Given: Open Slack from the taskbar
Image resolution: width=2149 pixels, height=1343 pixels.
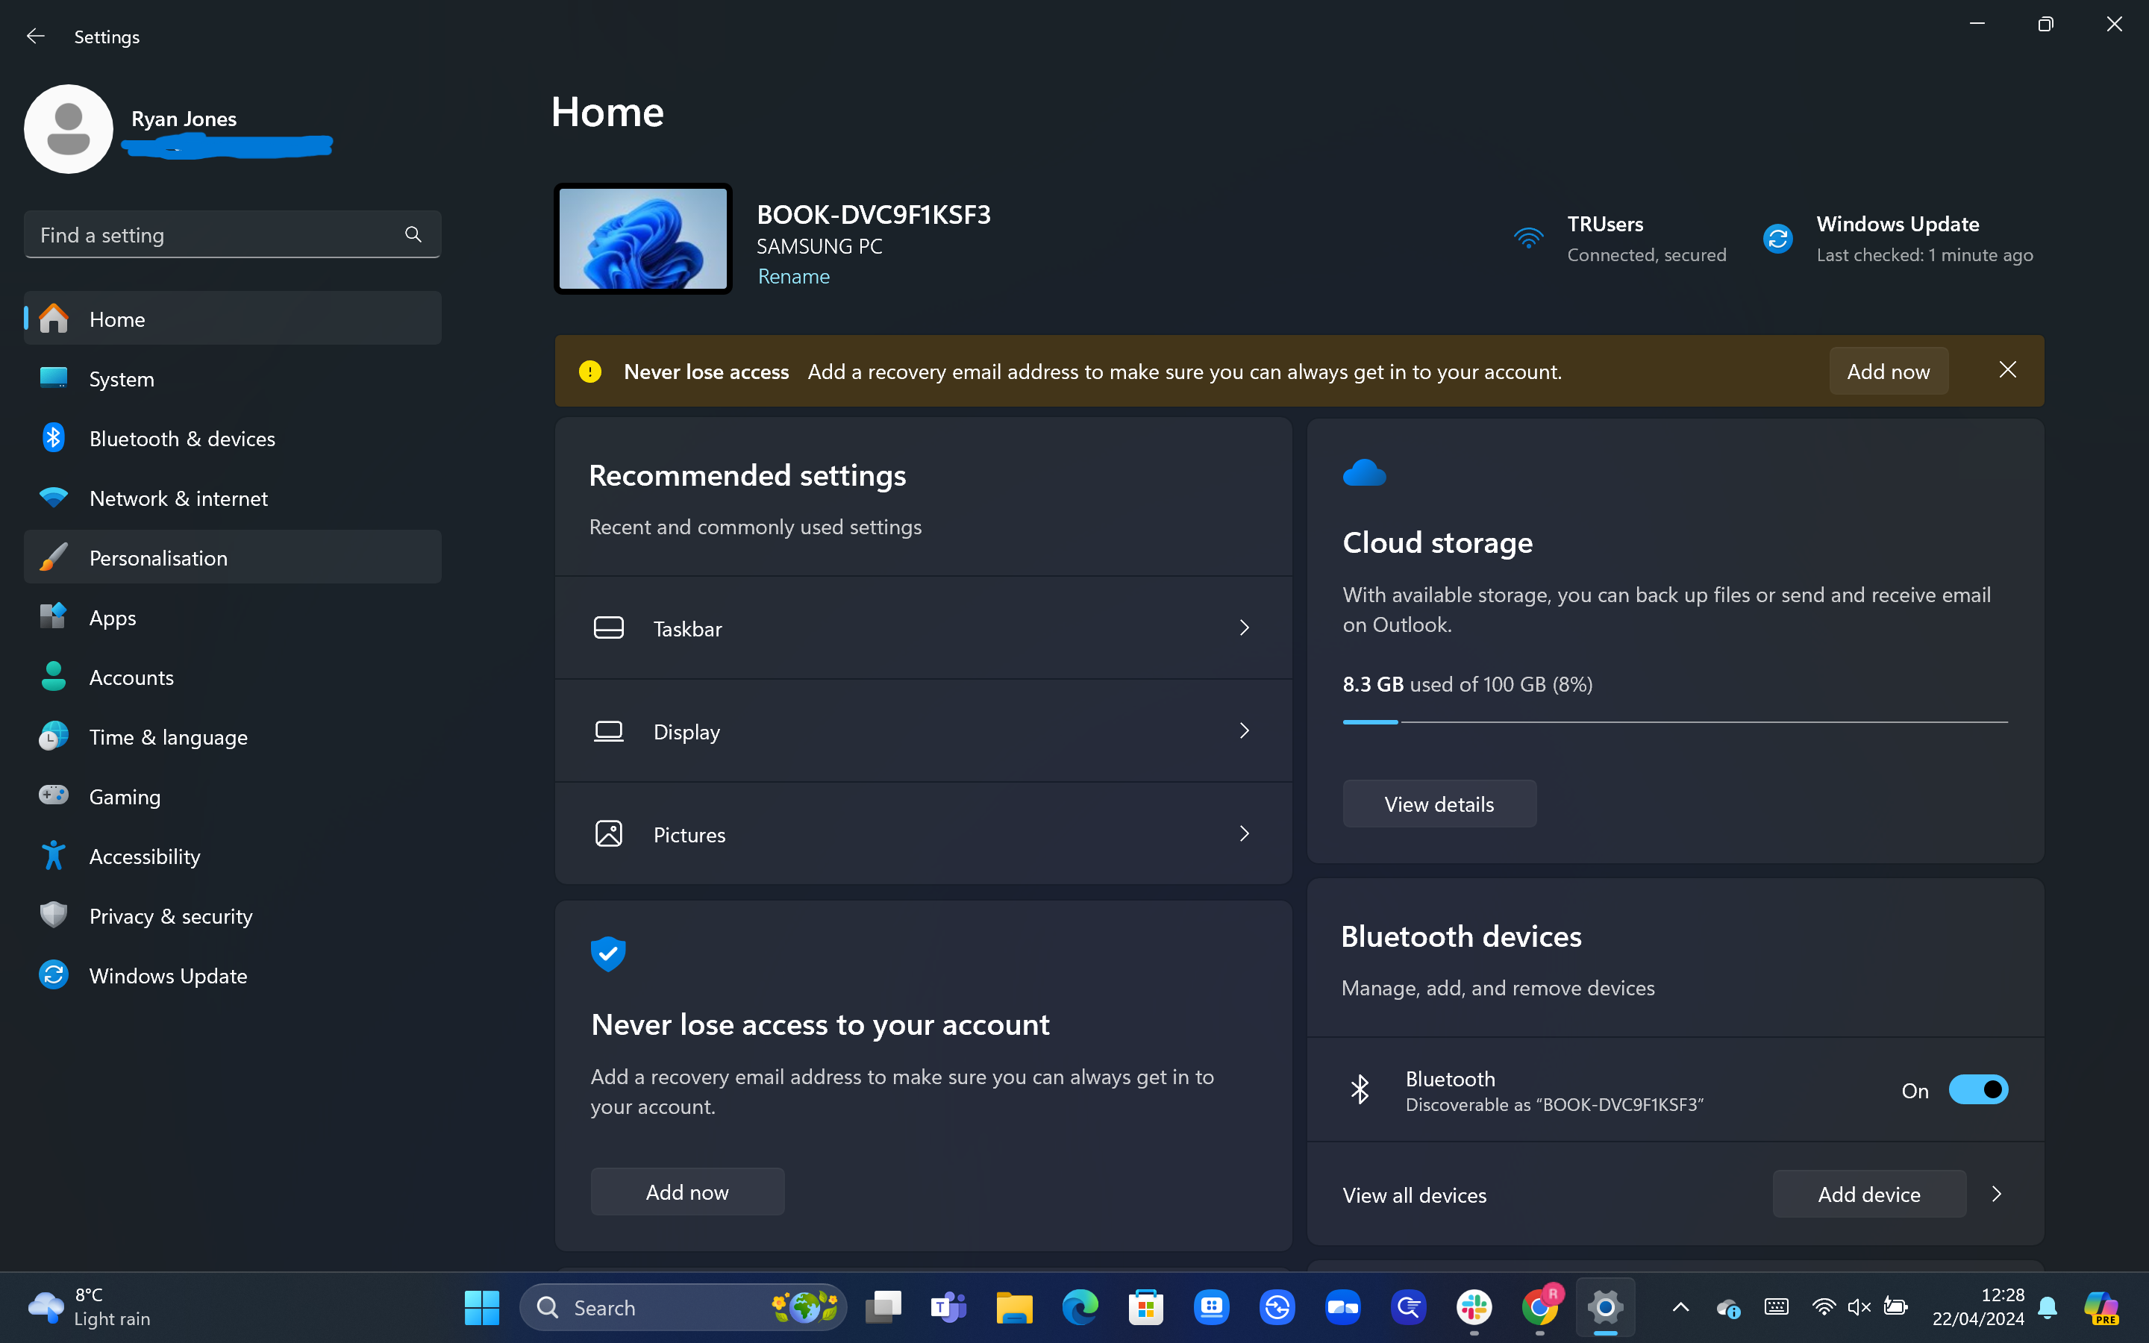Looking at the screenshot, I should [1474, 1307].
